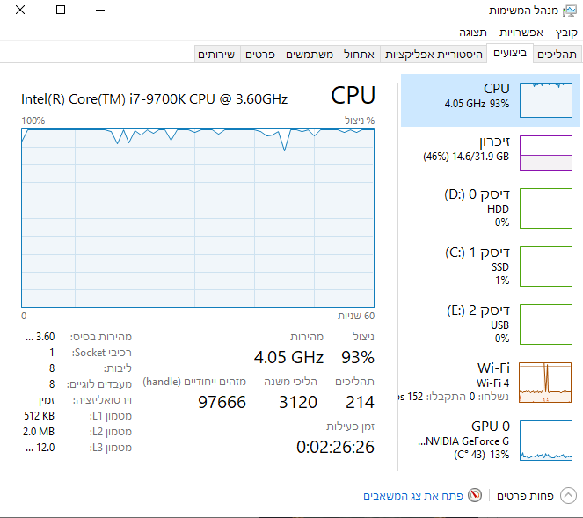Image resolution: width=583 pixels, height=518 pixels.
Task: Open the תצוגה (View) menu
Action: pyautogui.click(x=474, y=33)
